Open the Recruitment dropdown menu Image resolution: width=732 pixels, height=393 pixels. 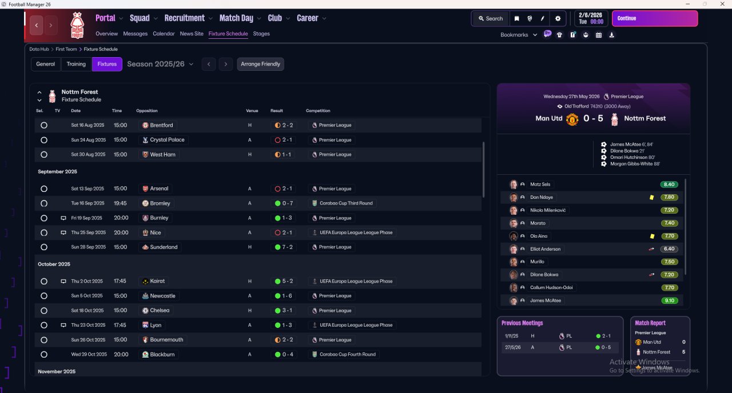[x=189, y=18]
